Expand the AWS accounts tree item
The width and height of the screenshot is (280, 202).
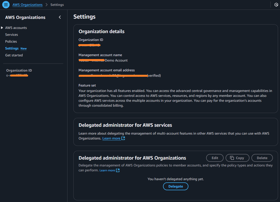click(2, 27)
